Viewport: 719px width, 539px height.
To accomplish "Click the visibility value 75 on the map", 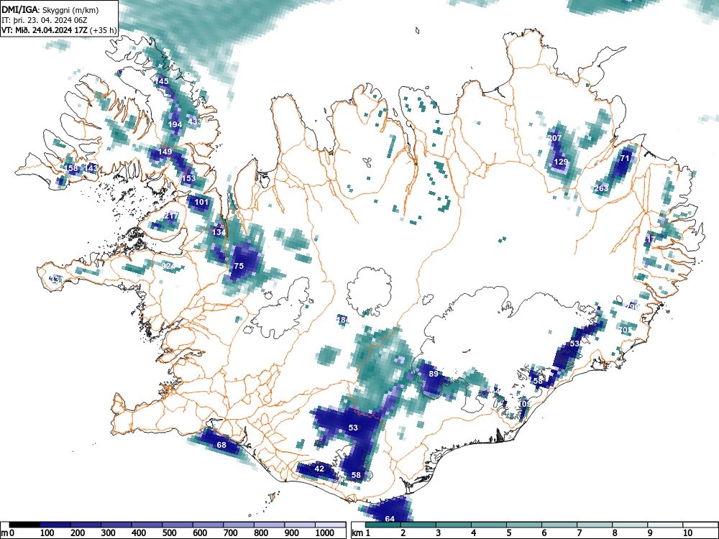I will (239, 266).
